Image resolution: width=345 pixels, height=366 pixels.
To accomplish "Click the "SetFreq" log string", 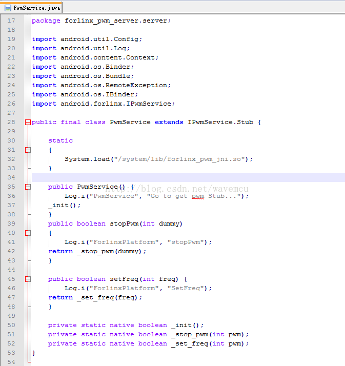I will click(x=186, y=288).
